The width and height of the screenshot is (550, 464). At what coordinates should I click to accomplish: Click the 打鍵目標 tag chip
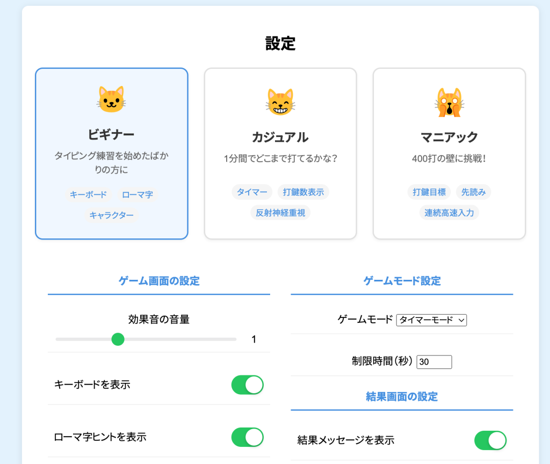(429, 192)
